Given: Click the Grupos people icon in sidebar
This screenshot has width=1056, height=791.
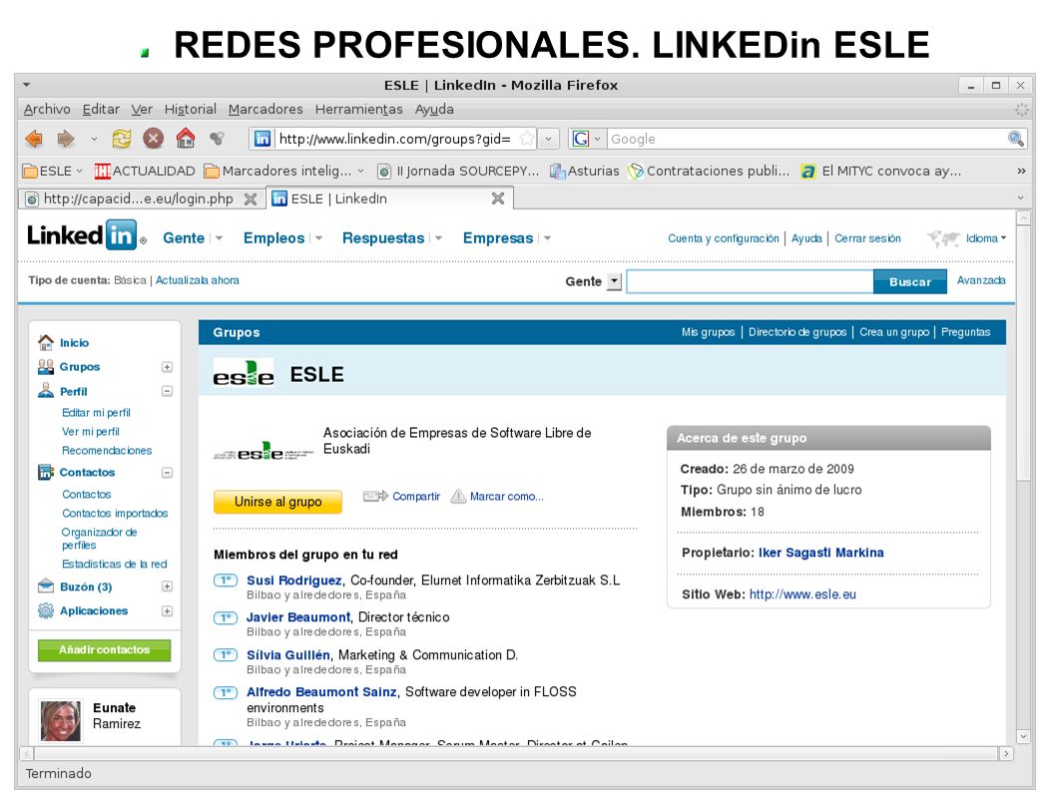Looking at the screenshot, I should click(46, 367).
